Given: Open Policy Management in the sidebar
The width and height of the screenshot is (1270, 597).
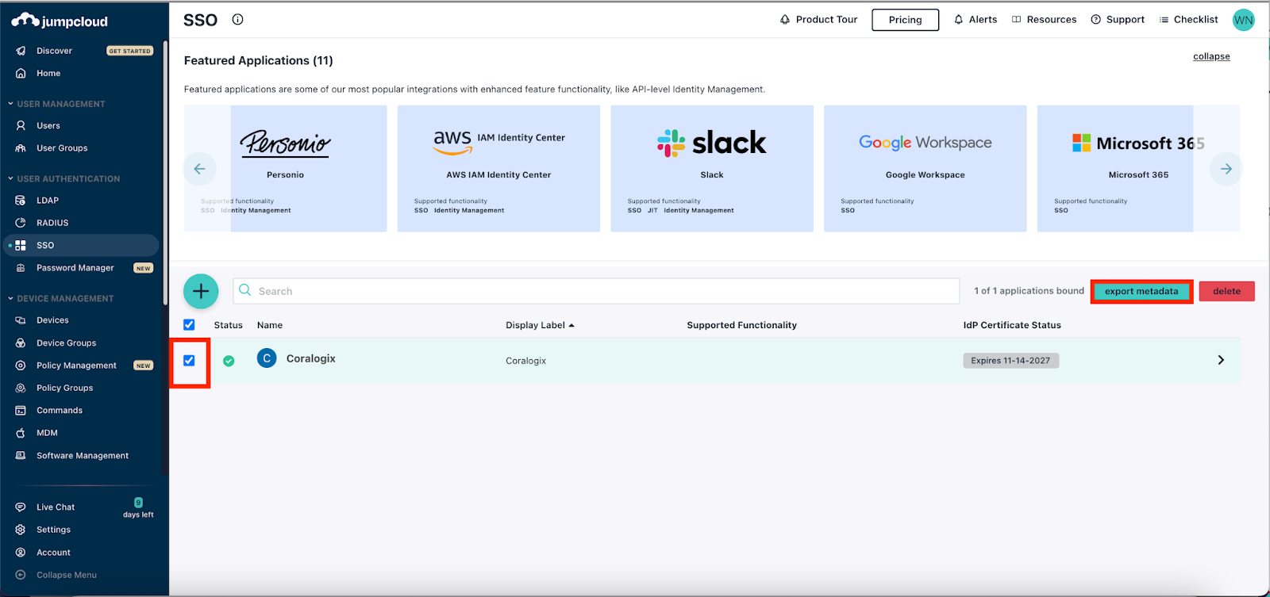Looking at the screenshot, I should pyautogui.click(x=76, y=365).
